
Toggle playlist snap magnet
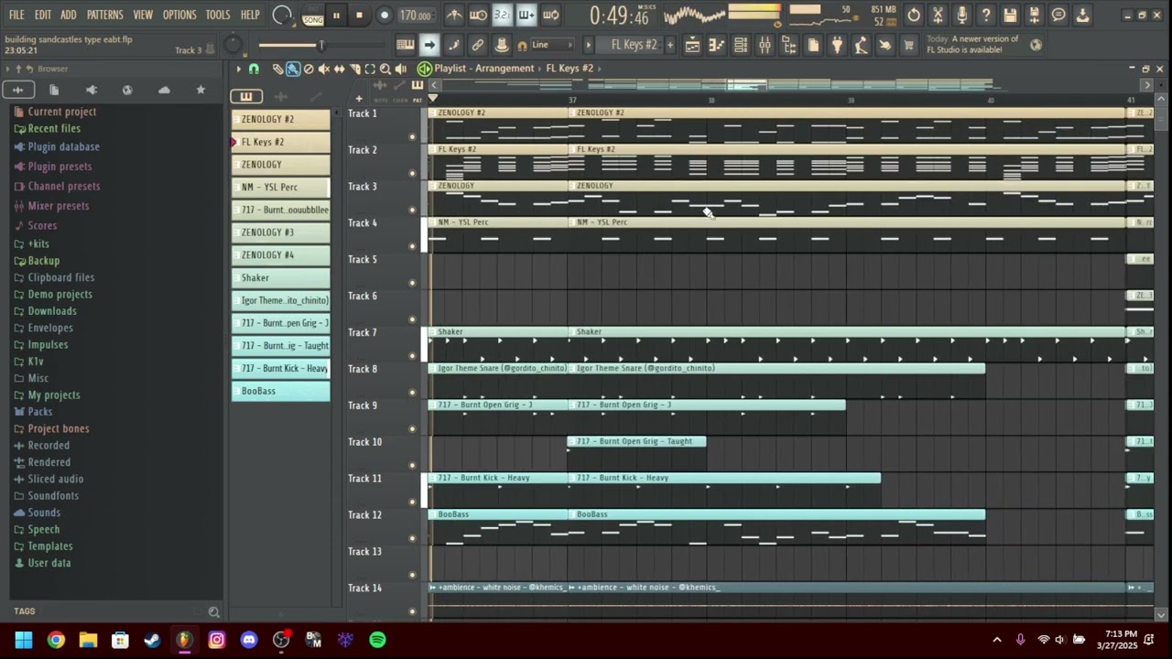254,69
